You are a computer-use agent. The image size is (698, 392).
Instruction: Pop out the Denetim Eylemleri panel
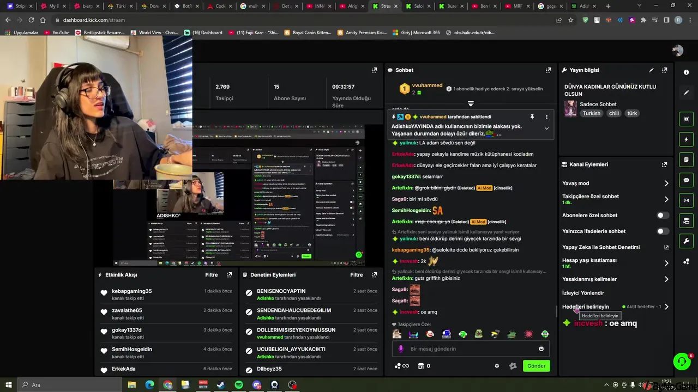click(374, 275)
